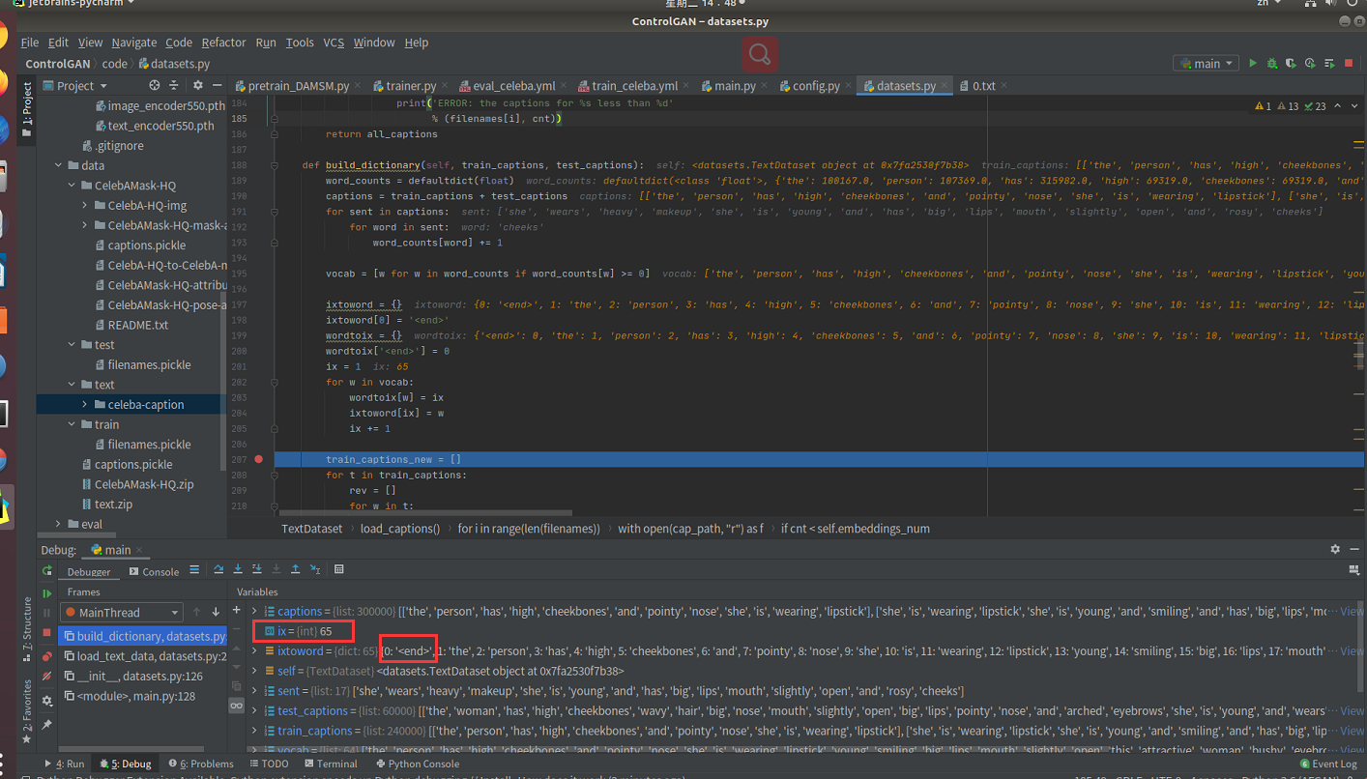Click the red breakpoint on line 287
Viewport: 1367px width, 779px height.
click(257, 459)
